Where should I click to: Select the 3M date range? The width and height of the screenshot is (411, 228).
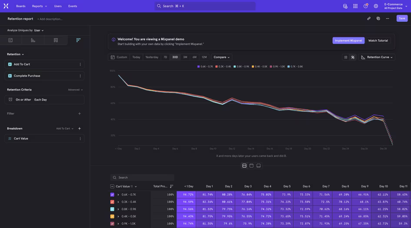click(x=185, y=57)
